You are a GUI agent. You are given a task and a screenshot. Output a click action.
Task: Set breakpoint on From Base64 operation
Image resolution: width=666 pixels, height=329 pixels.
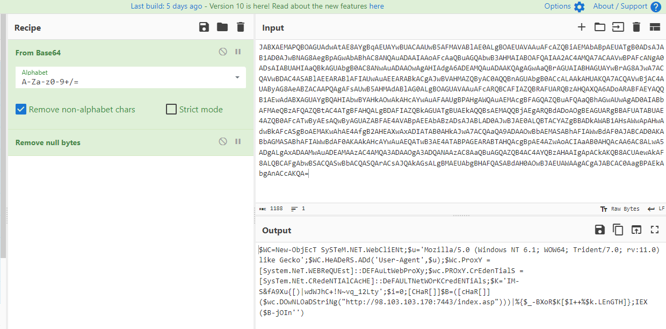[x=238, y=52]
